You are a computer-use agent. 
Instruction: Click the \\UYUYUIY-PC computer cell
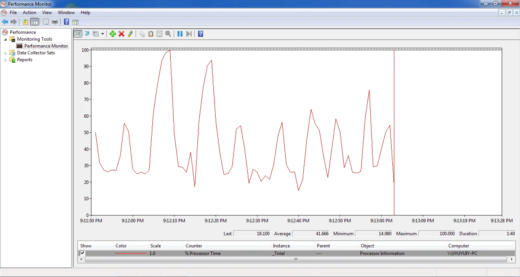[x=462, y=253]
